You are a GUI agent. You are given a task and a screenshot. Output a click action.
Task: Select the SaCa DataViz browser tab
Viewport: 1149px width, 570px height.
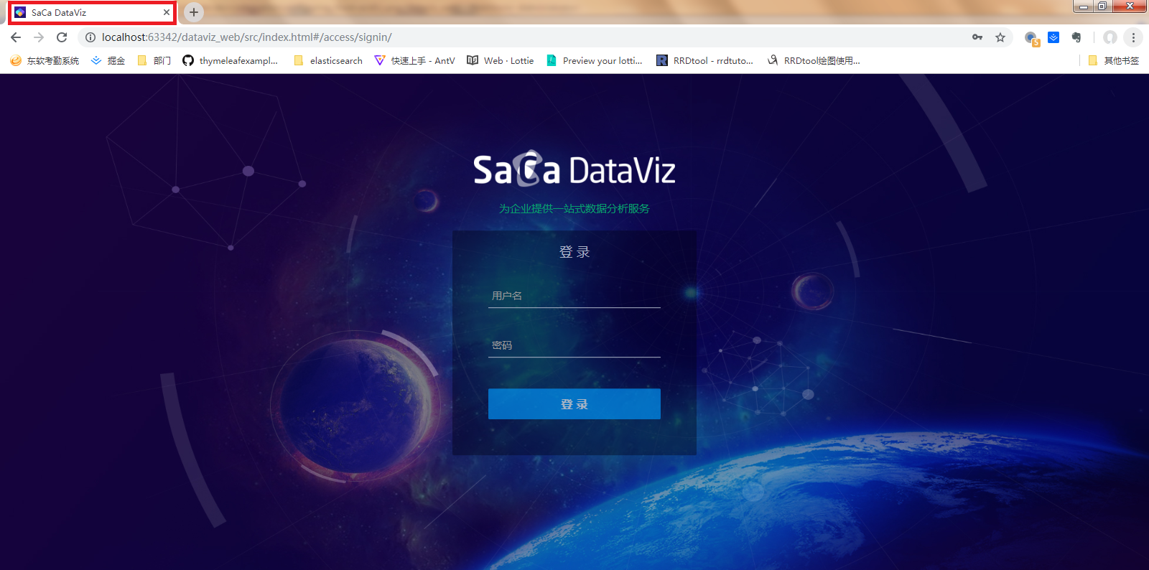pyautogui.click(x=93, y=12)
